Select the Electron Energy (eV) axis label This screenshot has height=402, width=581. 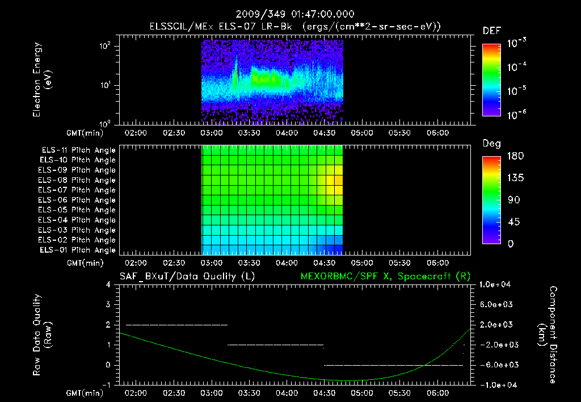pos(42,79)
